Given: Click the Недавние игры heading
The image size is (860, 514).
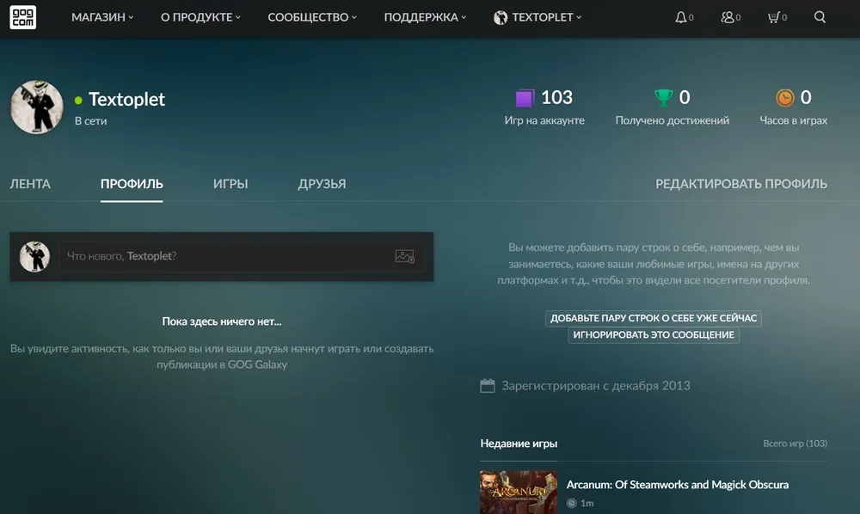Looking at the screenshot, I should click(x=519, y=444).
